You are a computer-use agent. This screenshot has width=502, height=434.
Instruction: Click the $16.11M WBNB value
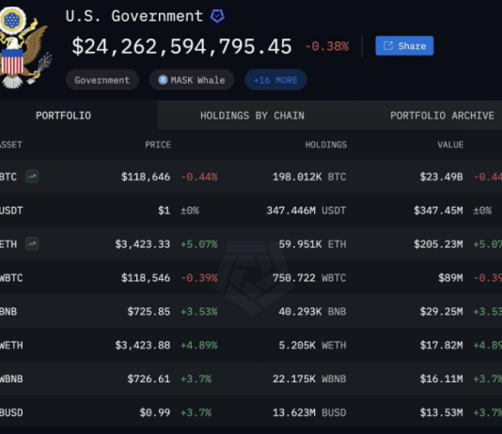click(x=442, y=379)
